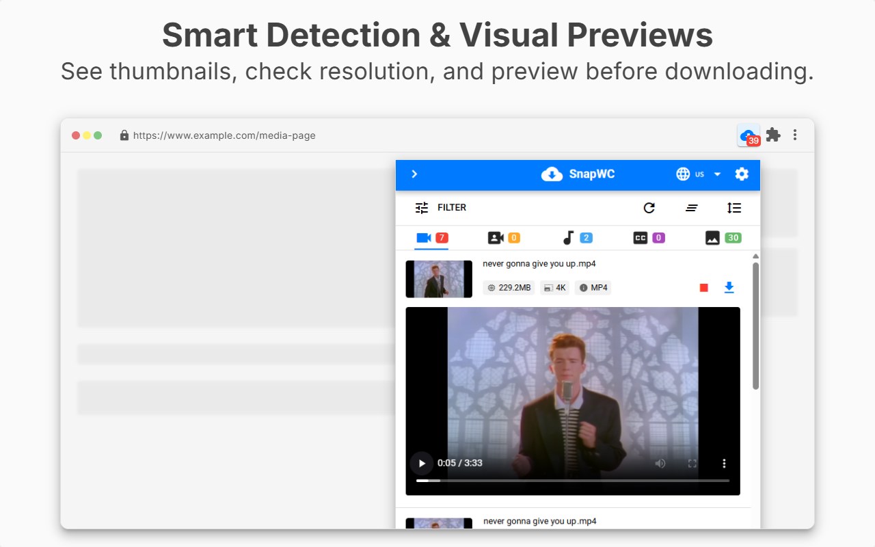The image size is (875, 547).
Task: Click the first "never gonna give you up.mp4" title
Action: point(539,264)
